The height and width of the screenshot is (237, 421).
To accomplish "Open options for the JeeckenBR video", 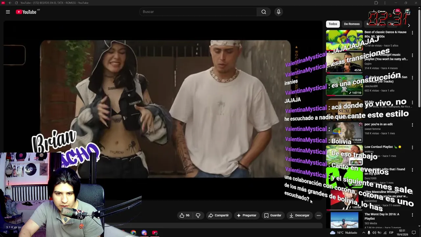I will 412,78.
